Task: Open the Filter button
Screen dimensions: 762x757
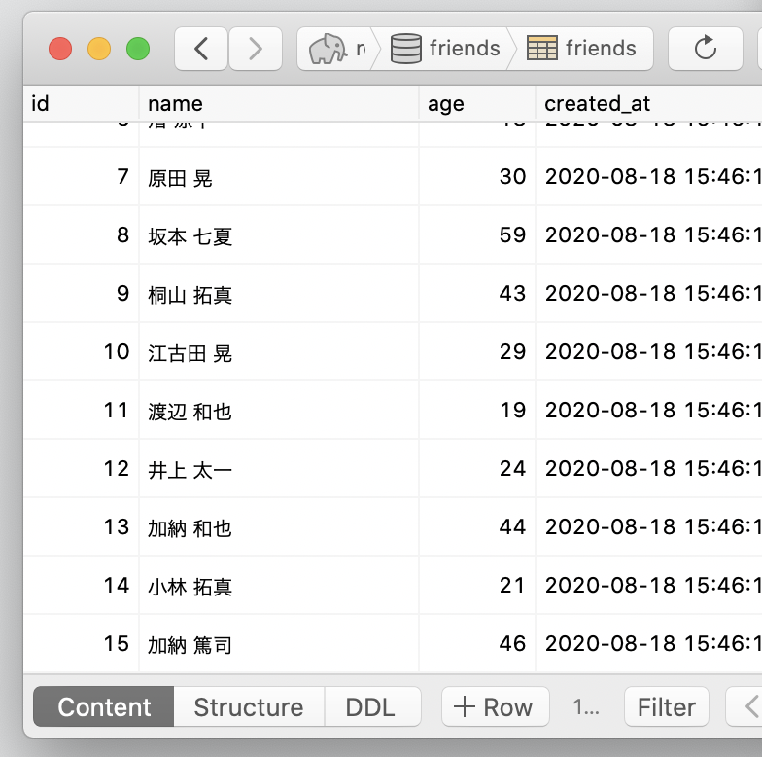Action: point(667,706)
